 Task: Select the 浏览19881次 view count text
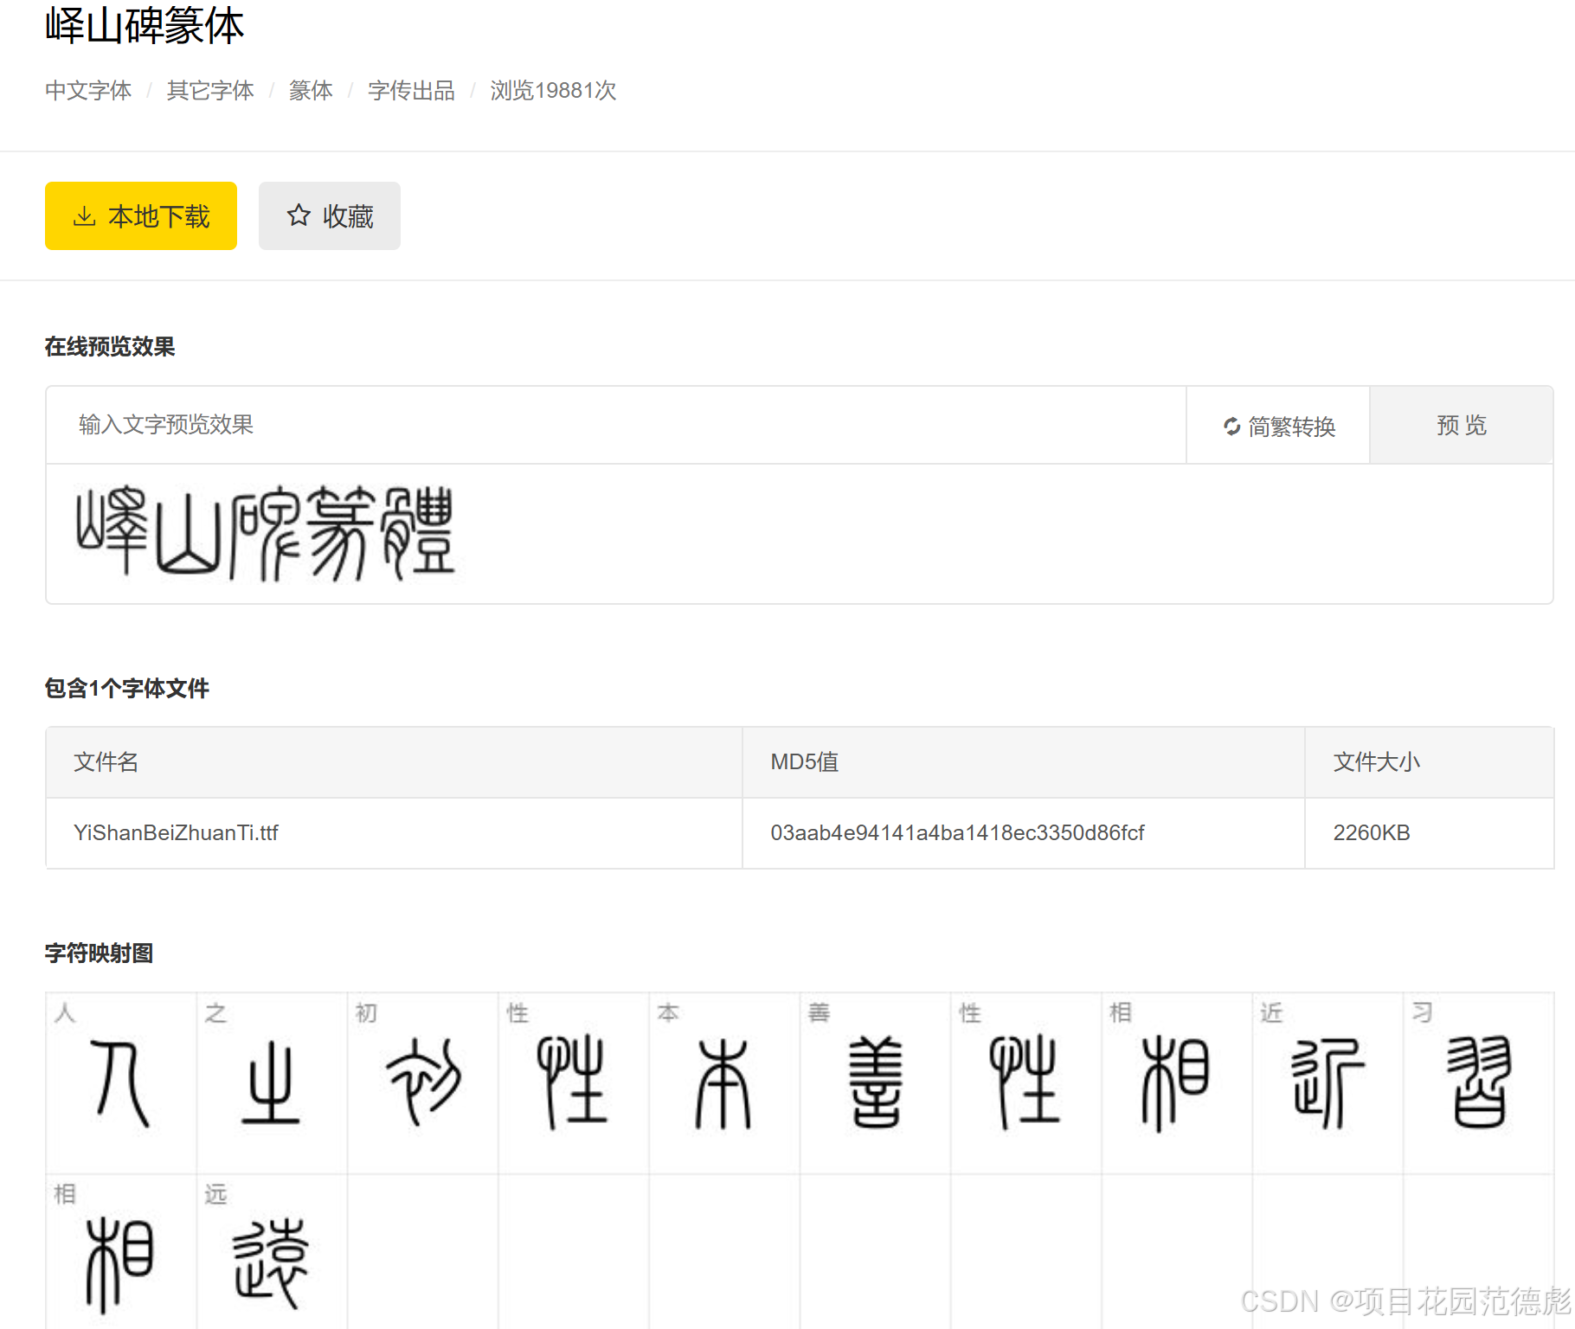point(553,91)
